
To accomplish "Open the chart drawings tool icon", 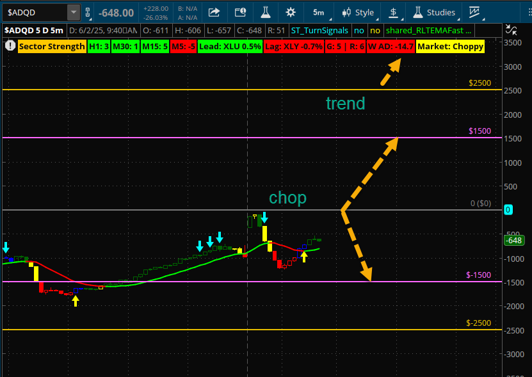I will pyautogui.click(x=474, y=12).
